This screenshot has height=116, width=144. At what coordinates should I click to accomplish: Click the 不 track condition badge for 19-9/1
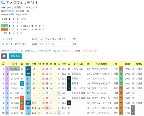tap(133, 108)
